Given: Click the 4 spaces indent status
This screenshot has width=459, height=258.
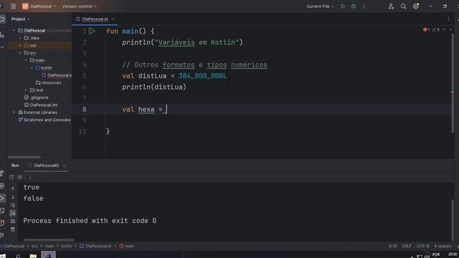Looking at the screenshot, I should point(443,246).
